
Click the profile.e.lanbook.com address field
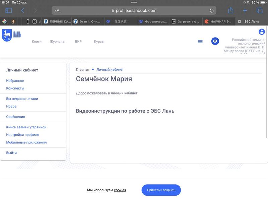pyautogui.click(x=134, y=11)
